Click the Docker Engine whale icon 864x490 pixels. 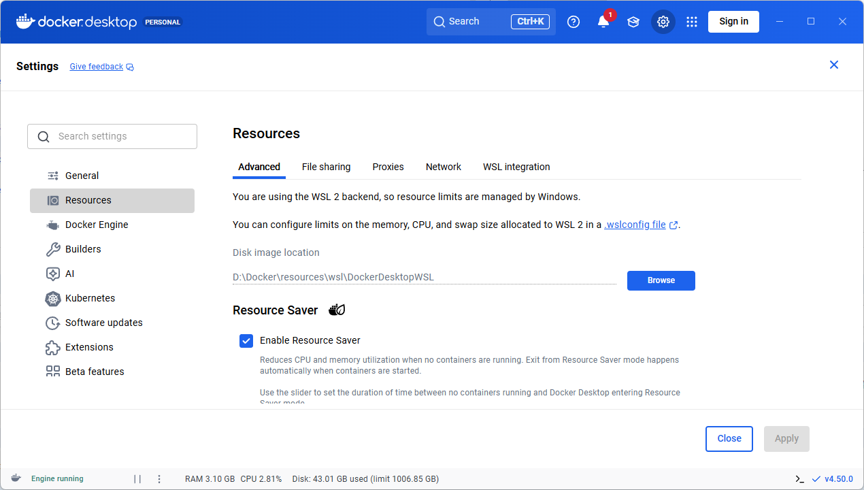pyautogui.click(x=53, y=225)
